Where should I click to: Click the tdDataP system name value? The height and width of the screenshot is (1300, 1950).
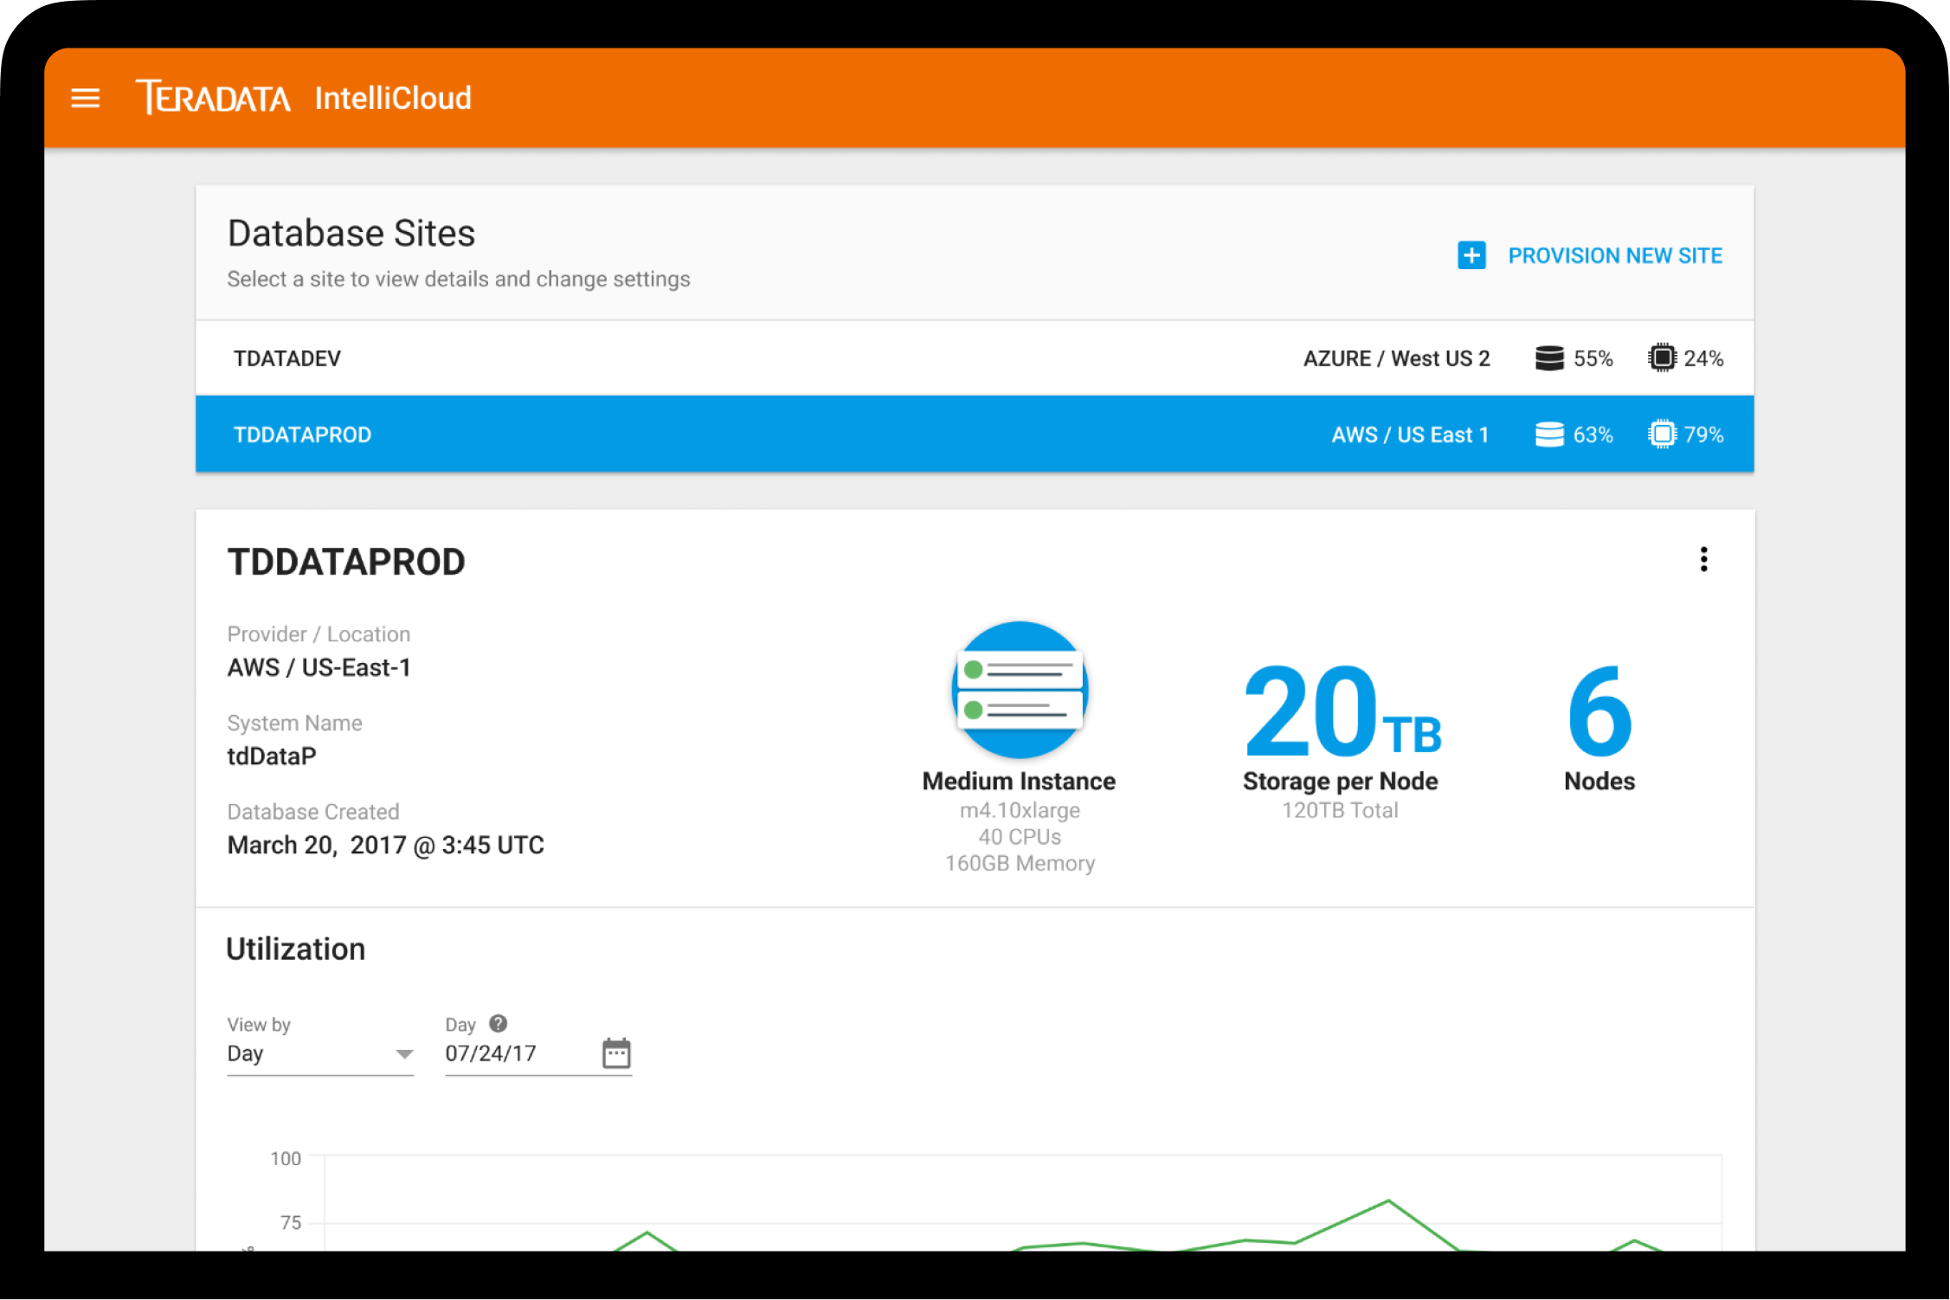pyautogui.click(x=272, y=756)
